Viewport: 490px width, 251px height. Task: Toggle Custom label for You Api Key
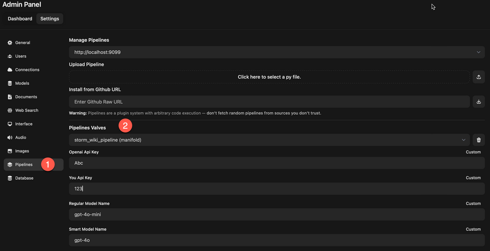(473, 178)
